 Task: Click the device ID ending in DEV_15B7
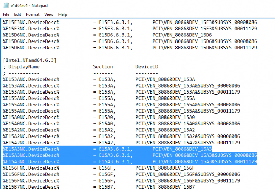165,187
